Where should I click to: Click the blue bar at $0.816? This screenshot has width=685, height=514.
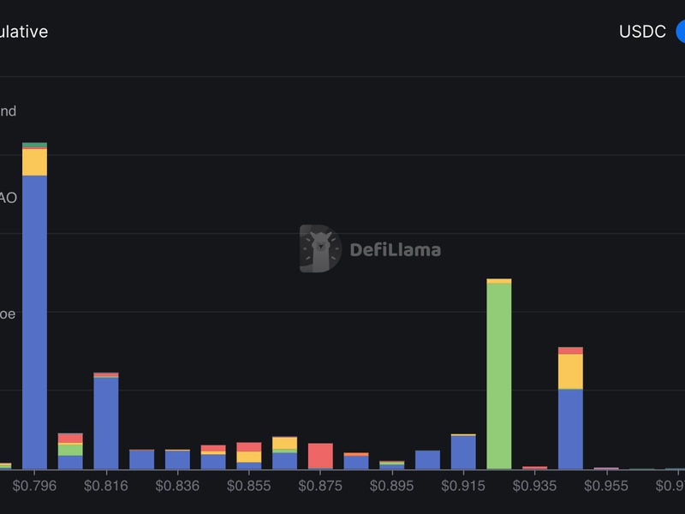click(x=106, y=422)
